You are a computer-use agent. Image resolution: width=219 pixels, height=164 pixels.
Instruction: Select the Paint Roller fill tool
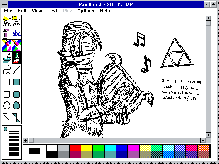click(x=7, y=57)
